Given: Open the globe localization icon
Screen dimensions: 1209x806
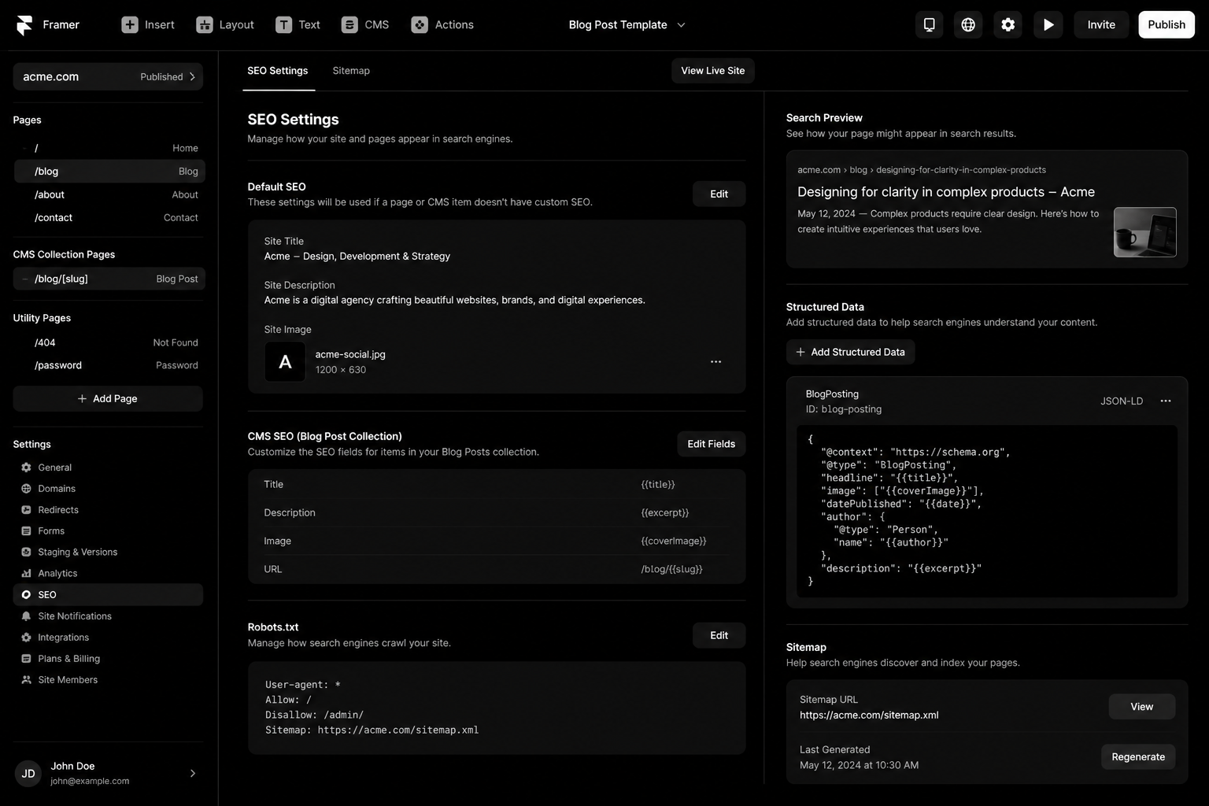Looking at the screenshot, I should point(968,25).
